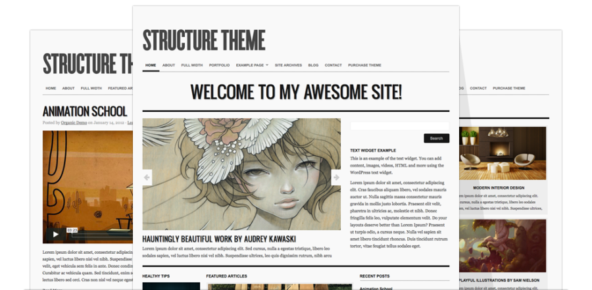Viewport: 592px width, 290px height.
Task: Click the next slide arrow on featured image
Action: pyautogui.click(x=336, y=176)
